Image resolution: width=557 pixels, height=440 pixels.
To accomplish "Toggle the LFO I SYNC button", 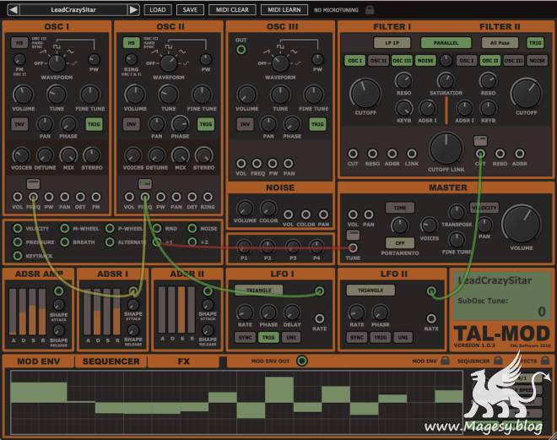I will (x=245, y=337).
